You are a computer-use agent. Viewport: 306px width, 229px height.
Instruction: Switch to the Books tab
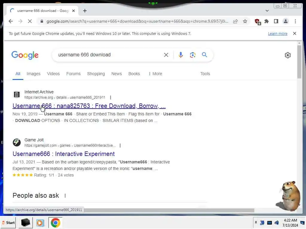click(134, 74)
